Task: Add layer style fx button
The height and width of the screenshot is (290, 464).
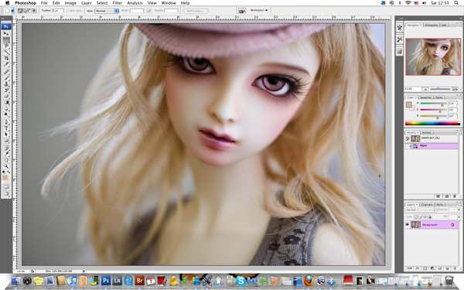Action: [418, 268]
